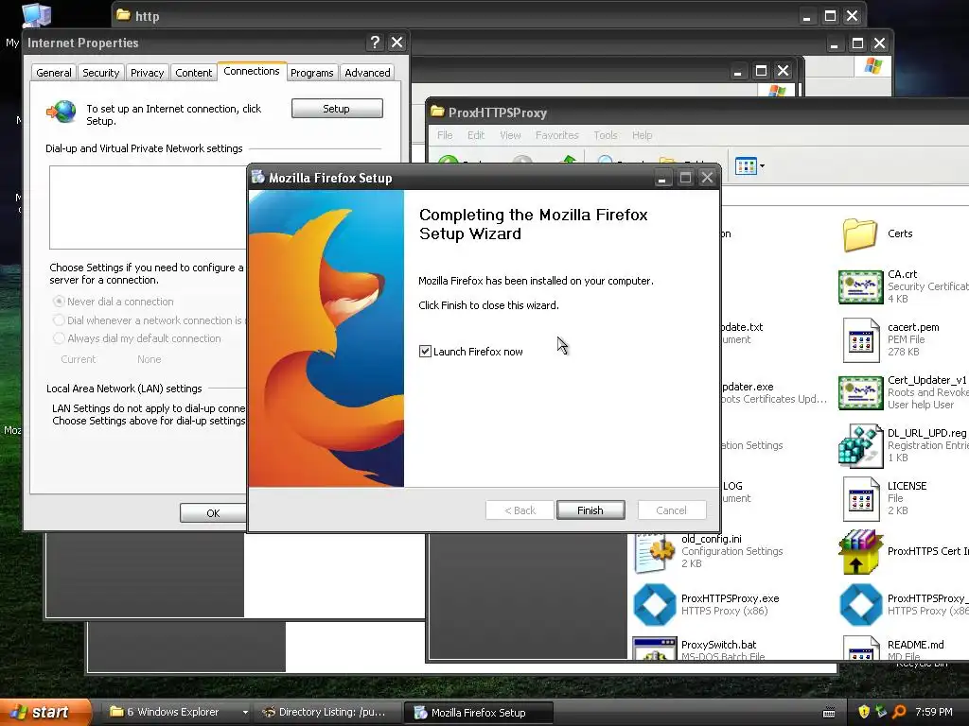Click OK in Internet Properties dialog
This screenshot has width=969, height=726.
pos(213,513)
